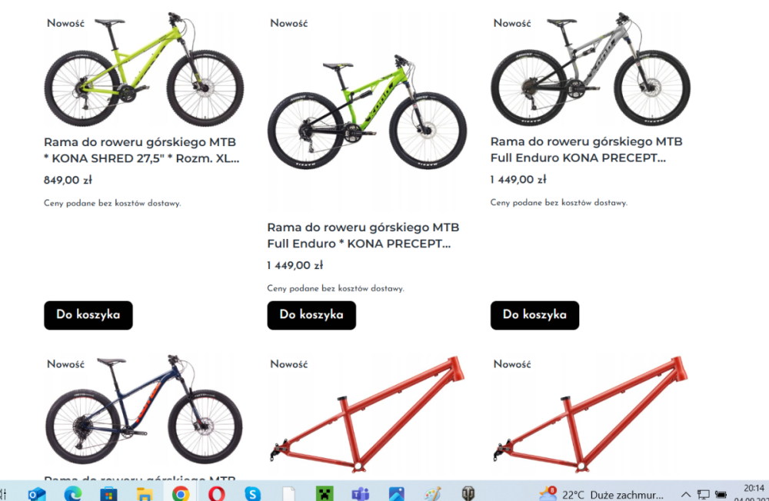769x501 pixels.
Task: View lime green KONA SHRED bike image
Action: (144, 68)
